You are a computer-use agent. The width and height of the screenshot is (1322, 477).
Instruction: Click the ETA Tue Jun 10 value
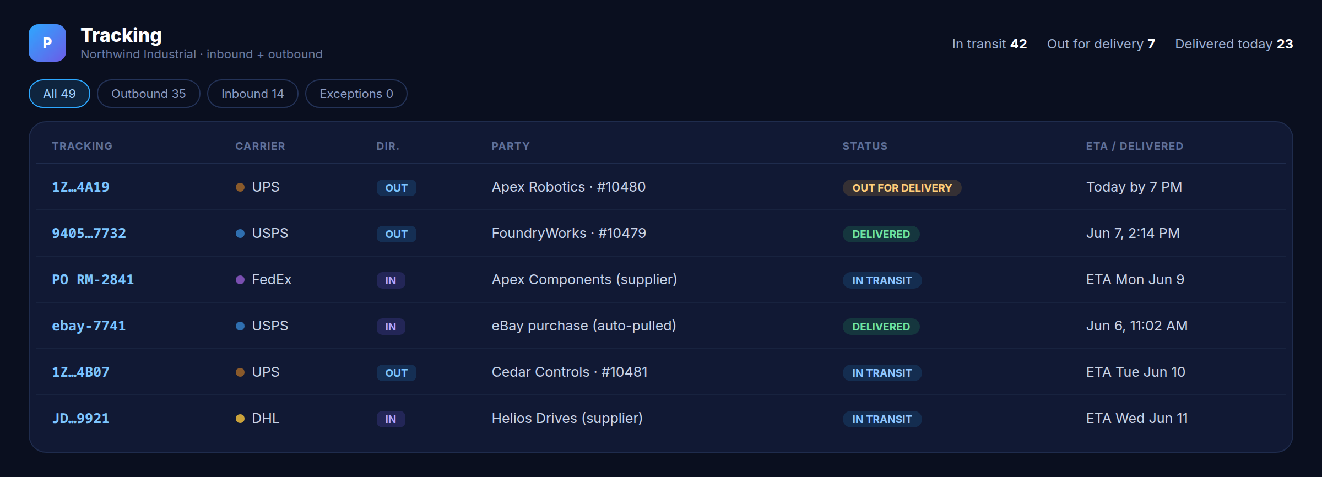[x=1136, y=372]
